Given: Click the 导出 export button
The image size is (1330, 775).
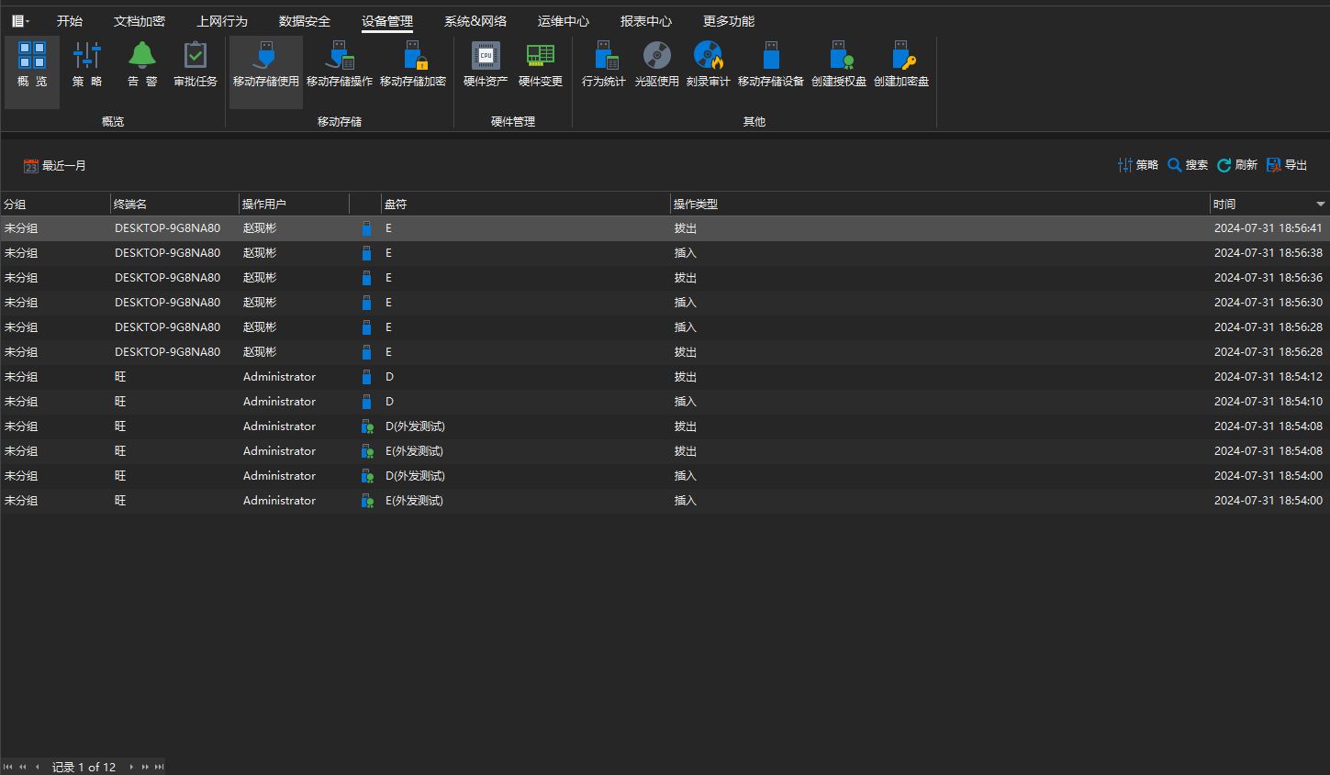Looking at the screenshot, I should pos(1287,165).
